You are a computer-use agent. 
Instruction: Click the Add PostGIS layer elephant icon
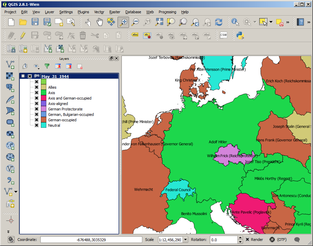point(10,88)
